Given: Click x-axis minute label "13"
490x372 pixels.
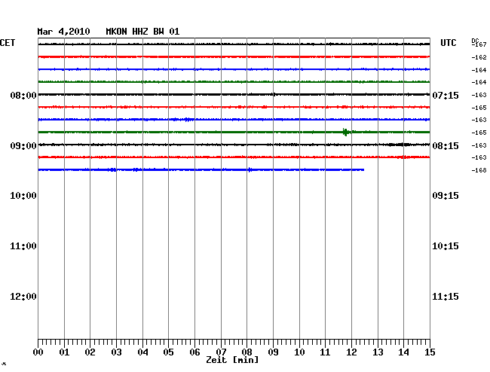Looking at the screenshot, I should pos(378,352).
